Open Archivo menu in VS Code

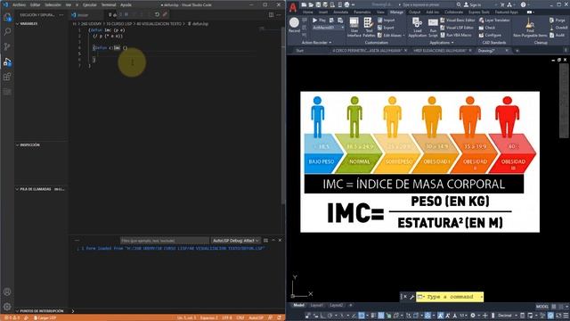19,4
